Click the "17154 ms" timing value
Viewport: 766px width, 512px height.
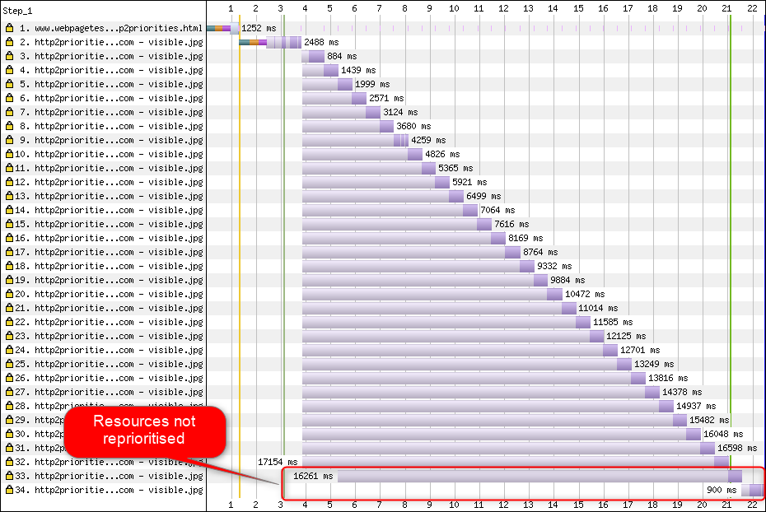tap(278, 462)
